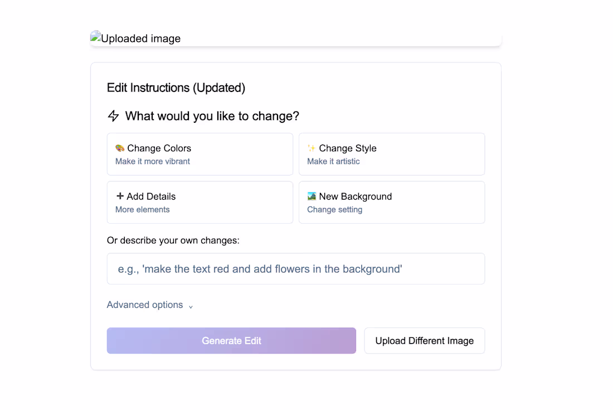This screenshot has width=613, height=410.
Task: Focus the describe your own changes field
Action: (295, 269)
